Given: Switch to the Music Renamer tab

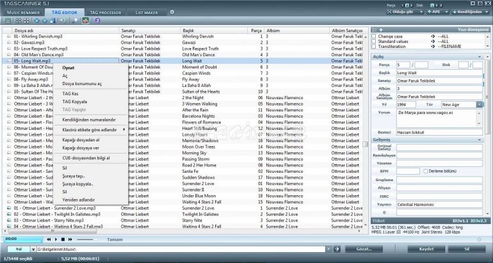Looking at the screenshot, I should pyautogui.click(x=24, y=13).
